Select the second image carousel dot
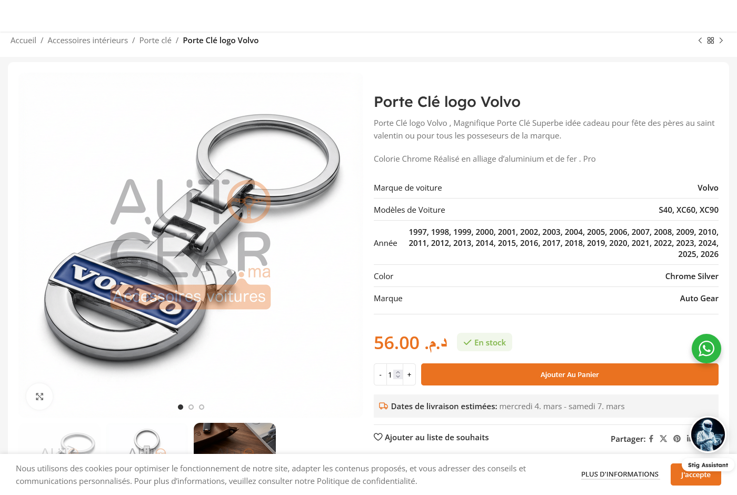This screenshot has height=495, width=737. [x=191, y=407]
